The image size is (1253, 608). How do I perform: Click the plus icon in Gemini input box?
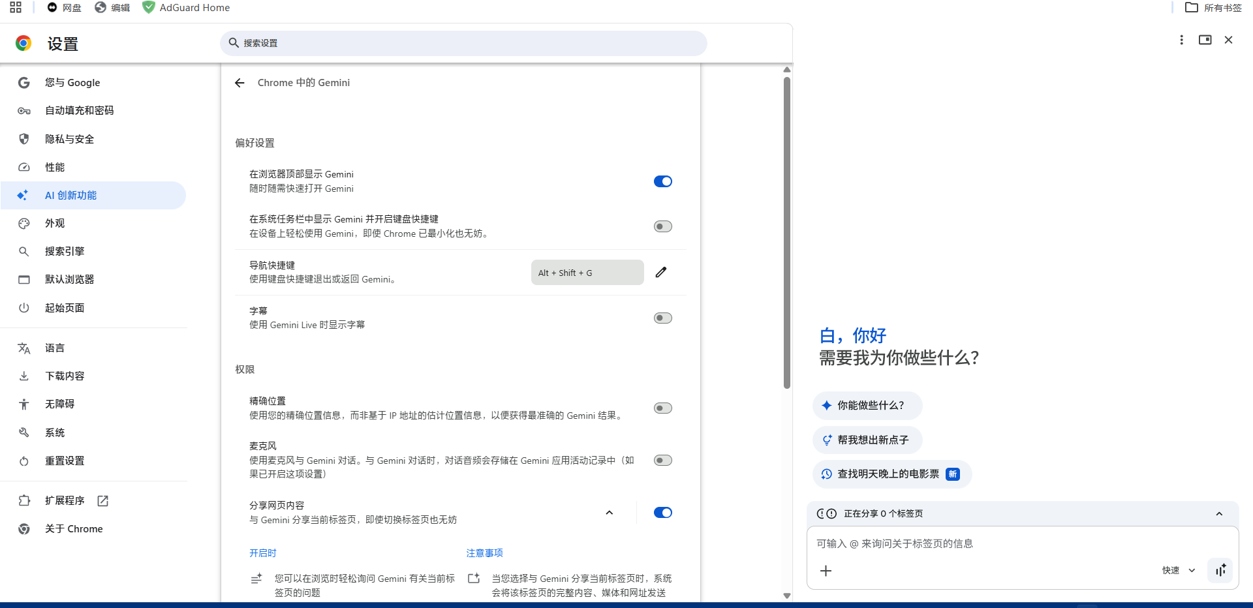point(826,571)
